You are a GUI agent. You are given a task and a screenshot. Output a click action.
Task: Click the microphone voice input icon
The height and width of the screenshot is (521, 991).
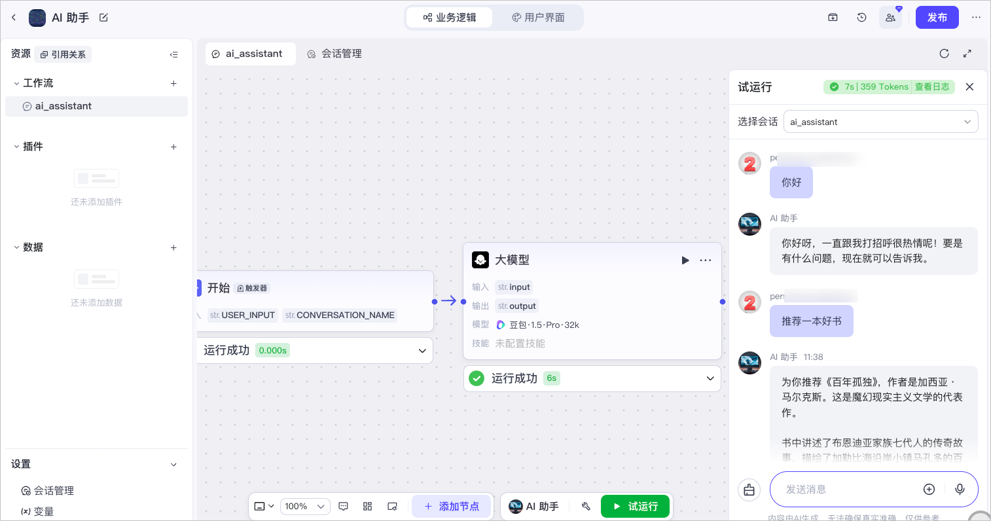(960, 490)
